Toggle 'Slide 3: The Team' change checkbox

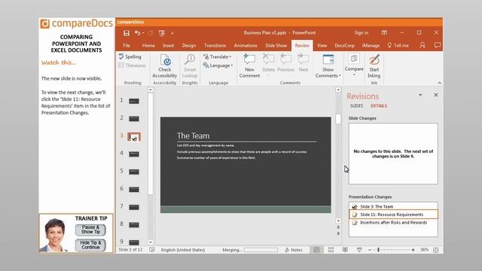pos(355,207)
